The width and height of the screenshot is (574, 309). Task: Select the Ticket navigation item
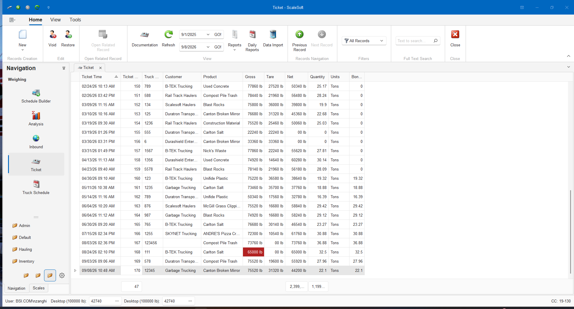36,164
